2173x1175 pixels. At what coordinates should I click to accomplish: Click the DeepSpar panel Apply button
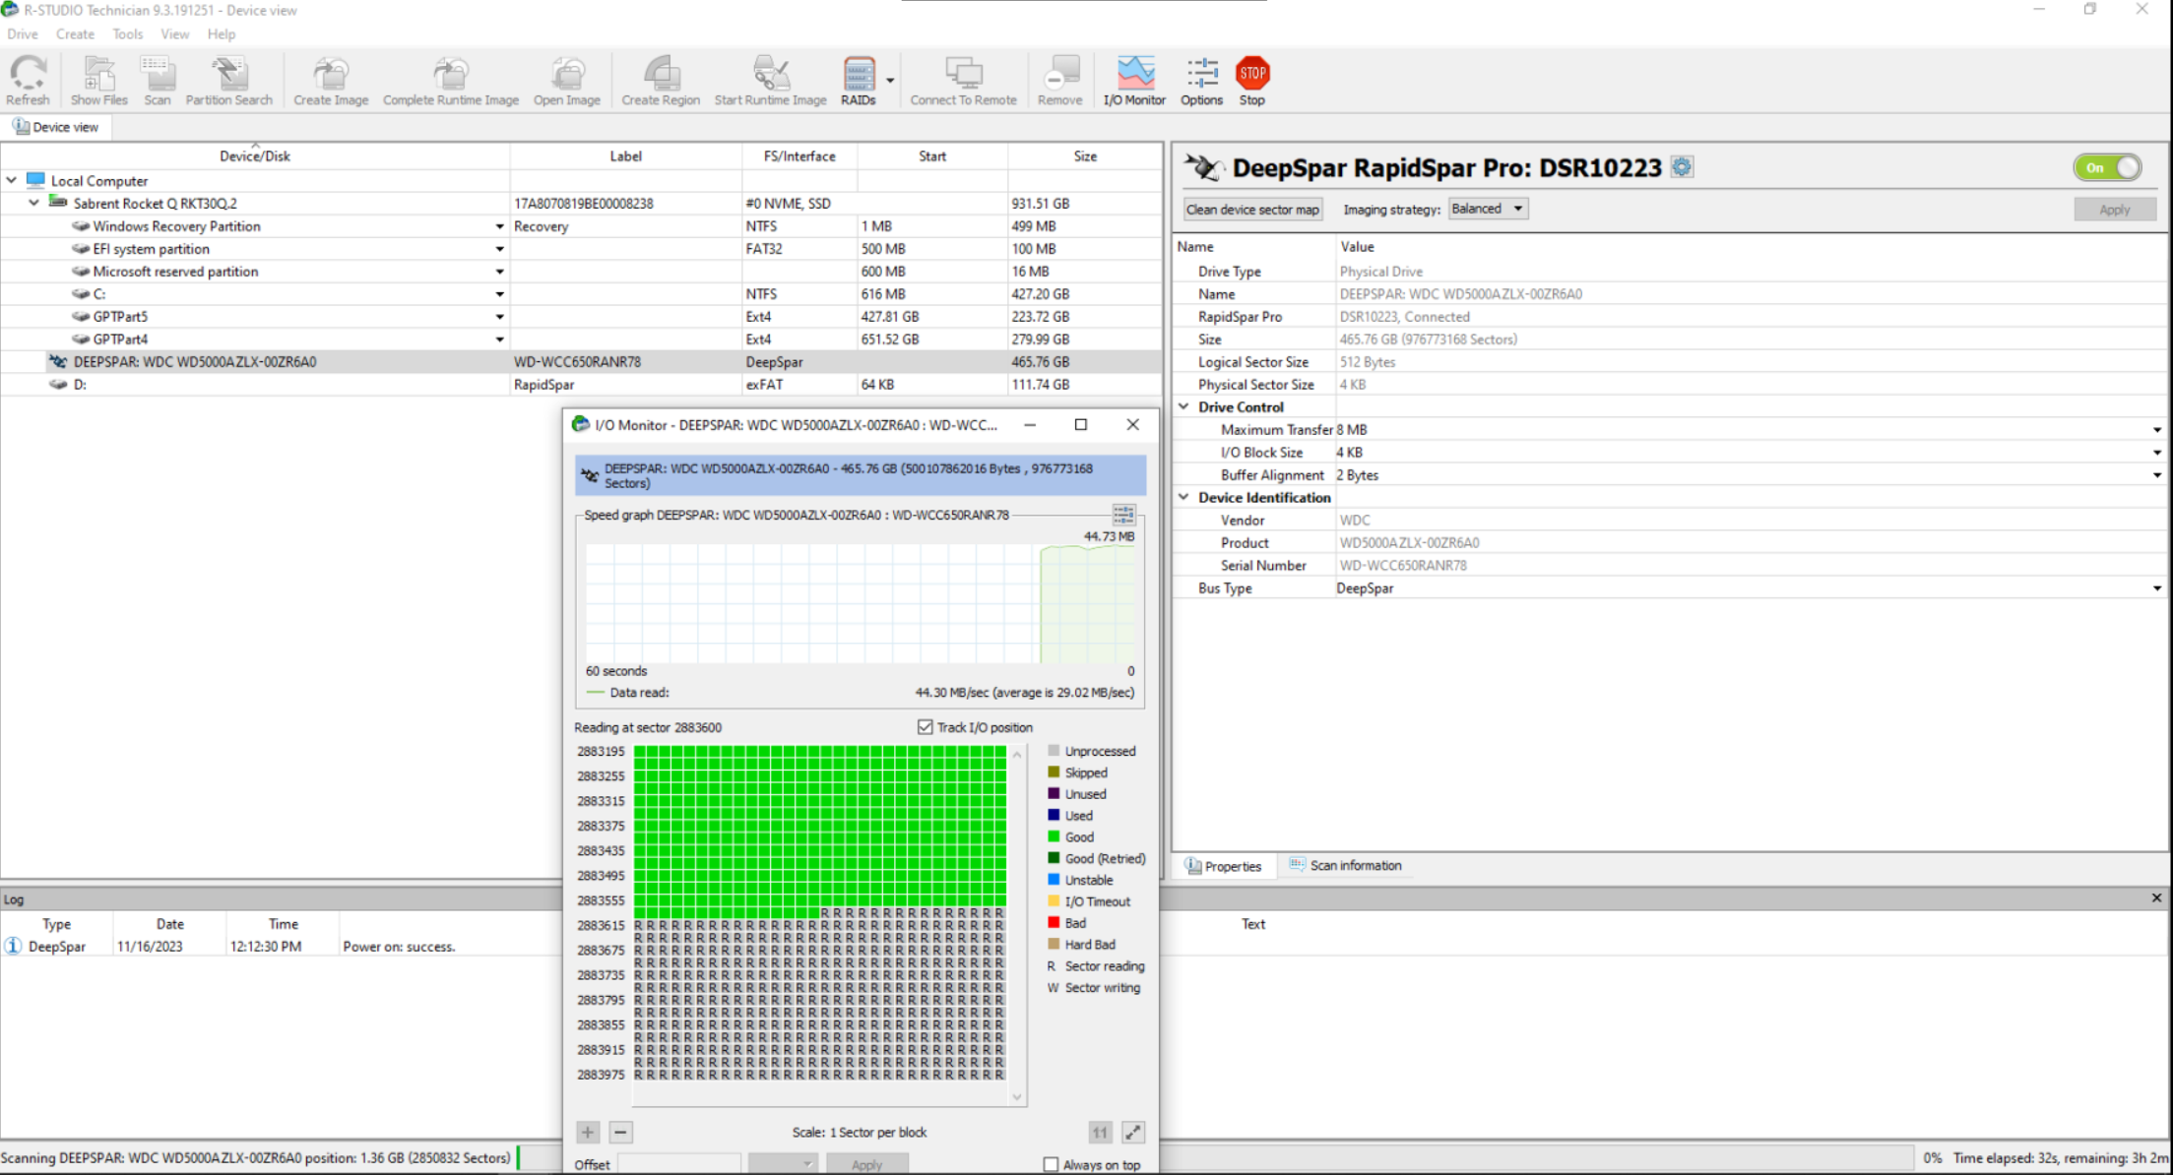(2114, 210)
